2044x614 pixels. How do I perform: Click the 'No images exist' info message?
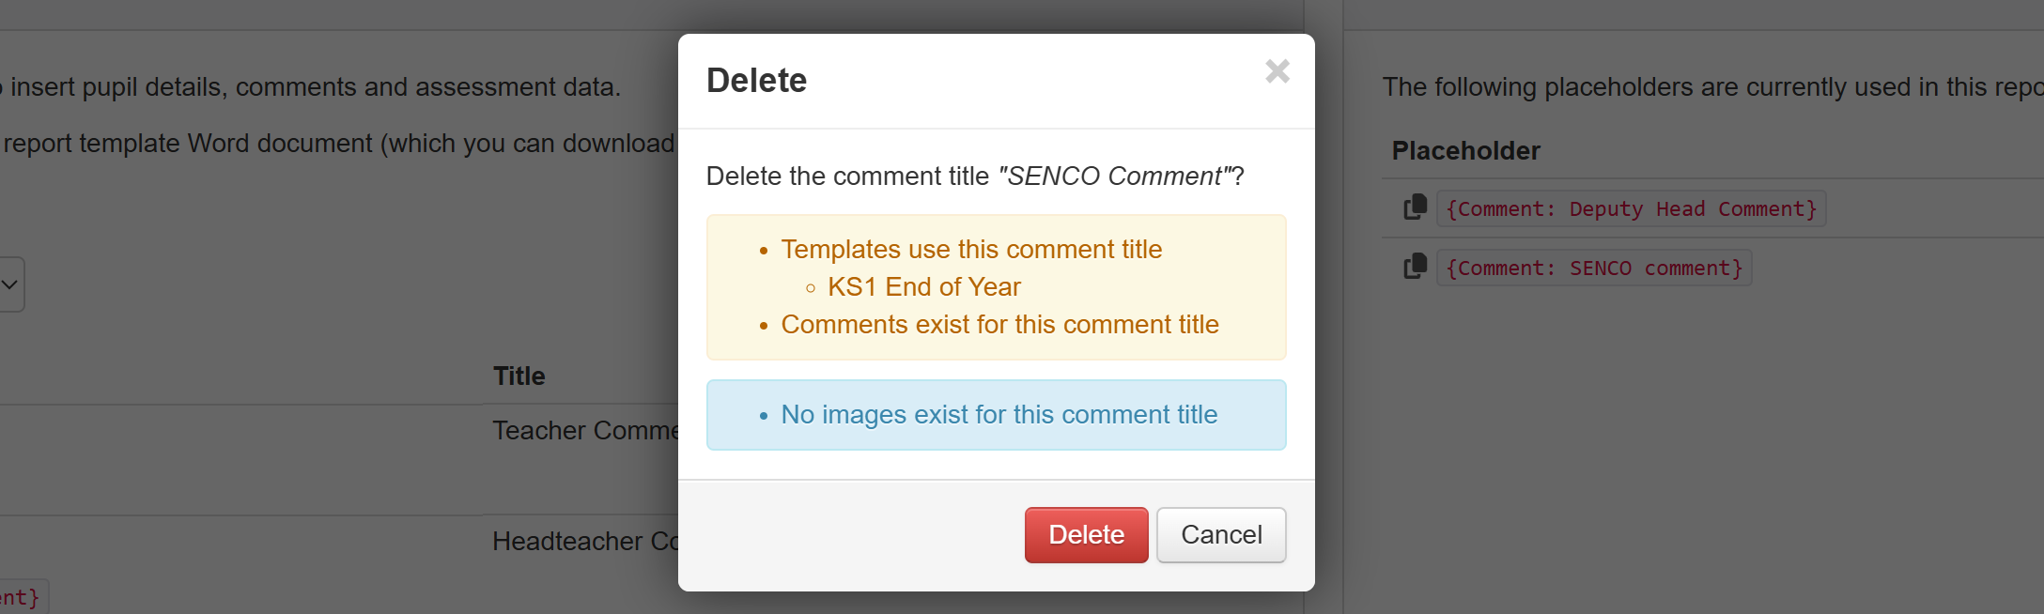point(999,415)
